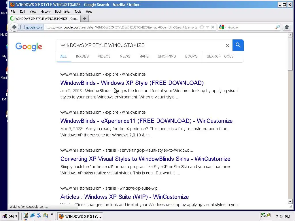The image size is (295, 221).
Task: Click the second system tray icon
Action: tap(268, 215)
